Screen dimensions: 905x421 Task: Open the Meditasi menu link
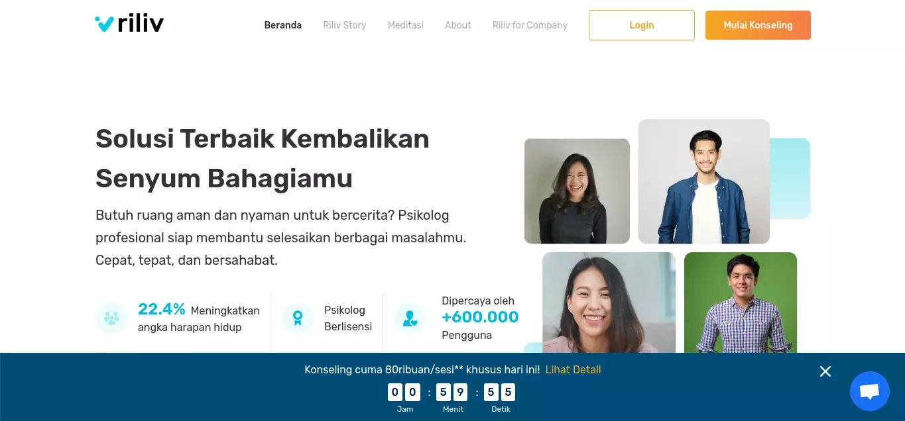pos(406,25)
